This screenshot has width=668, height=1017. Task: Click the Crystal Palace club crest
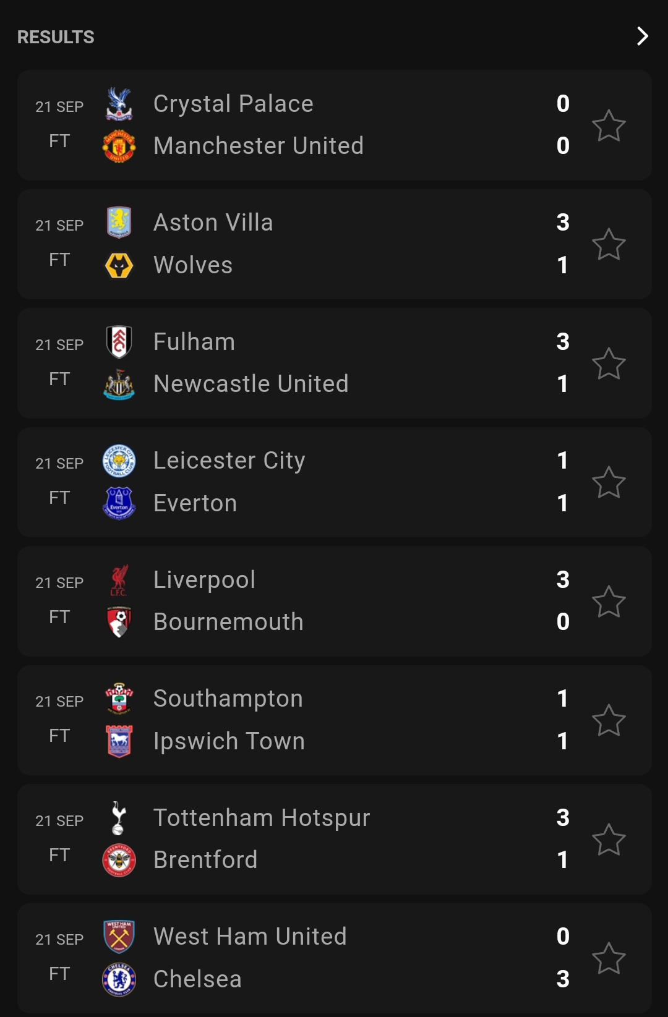click(119, 103)
